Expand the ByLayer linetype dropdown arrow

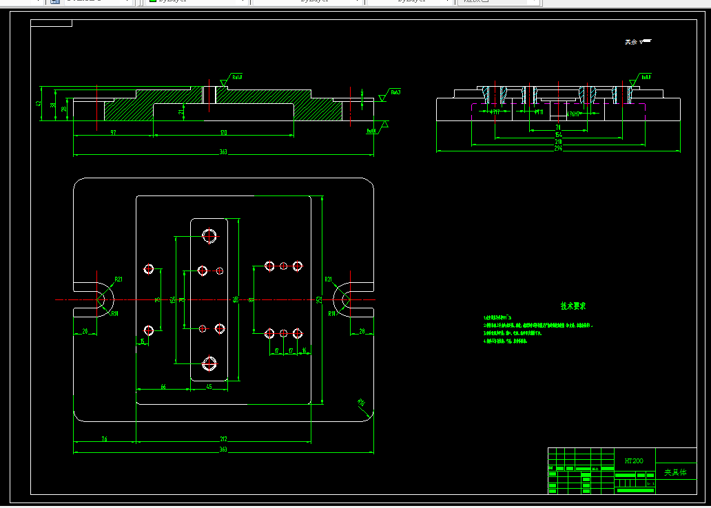point(358,1)
